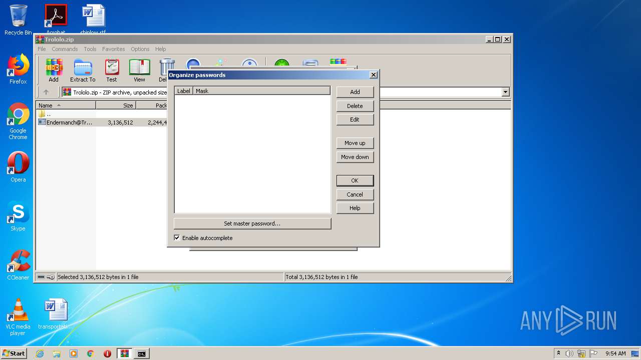Open Internet Explorer from the taskbar

(40, 353)
